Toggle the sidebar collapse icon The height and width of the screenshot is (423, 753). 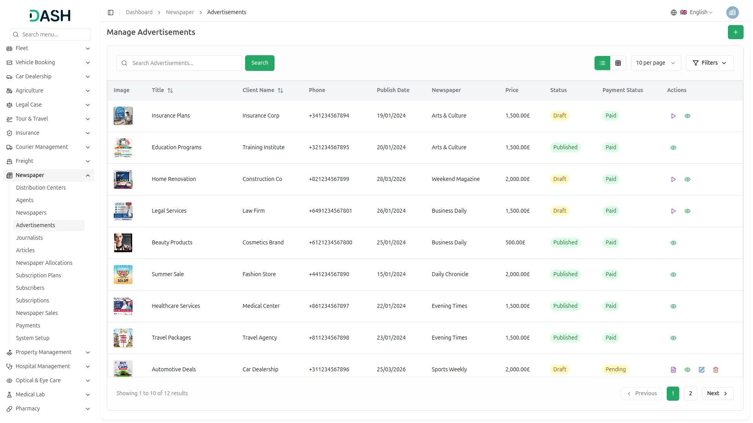pyautogui.click(x=111, y=13)
